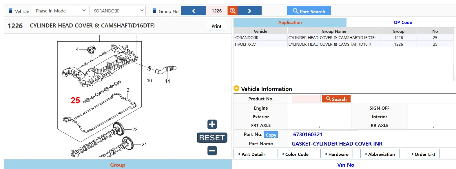The image size is (456, 169).
Task: Select callout 21 camshaft in diagram
Action: 144,144
